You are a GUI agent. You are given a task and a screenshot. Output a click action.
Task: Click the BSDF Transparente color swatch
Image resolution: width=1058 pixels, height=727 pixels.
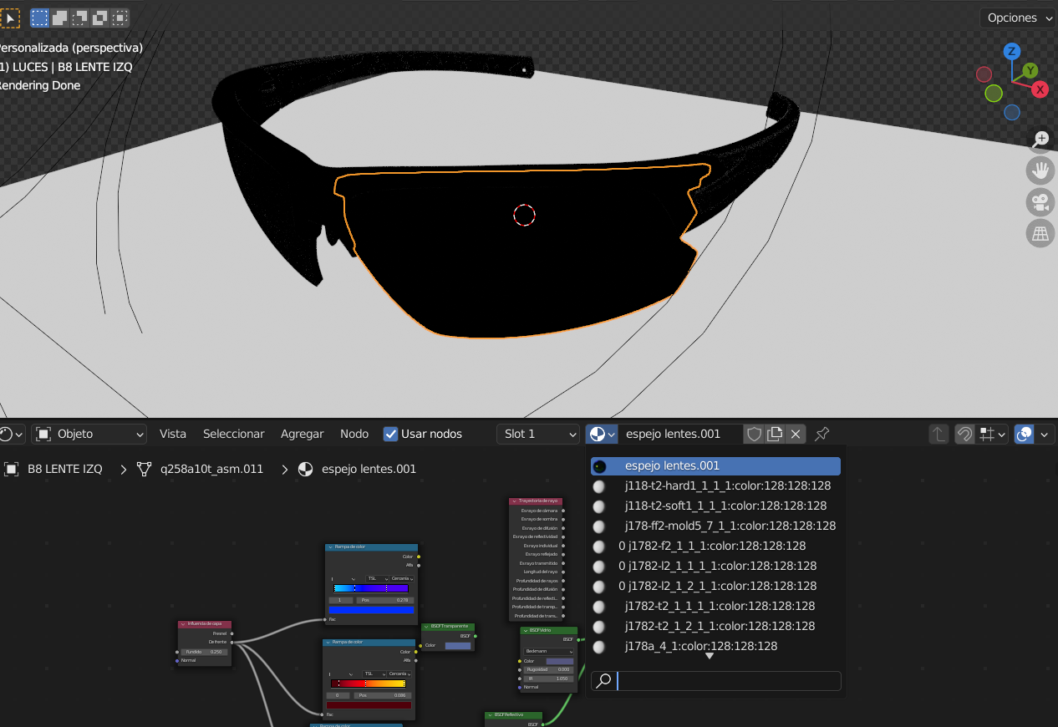click(x=458, y=645)
